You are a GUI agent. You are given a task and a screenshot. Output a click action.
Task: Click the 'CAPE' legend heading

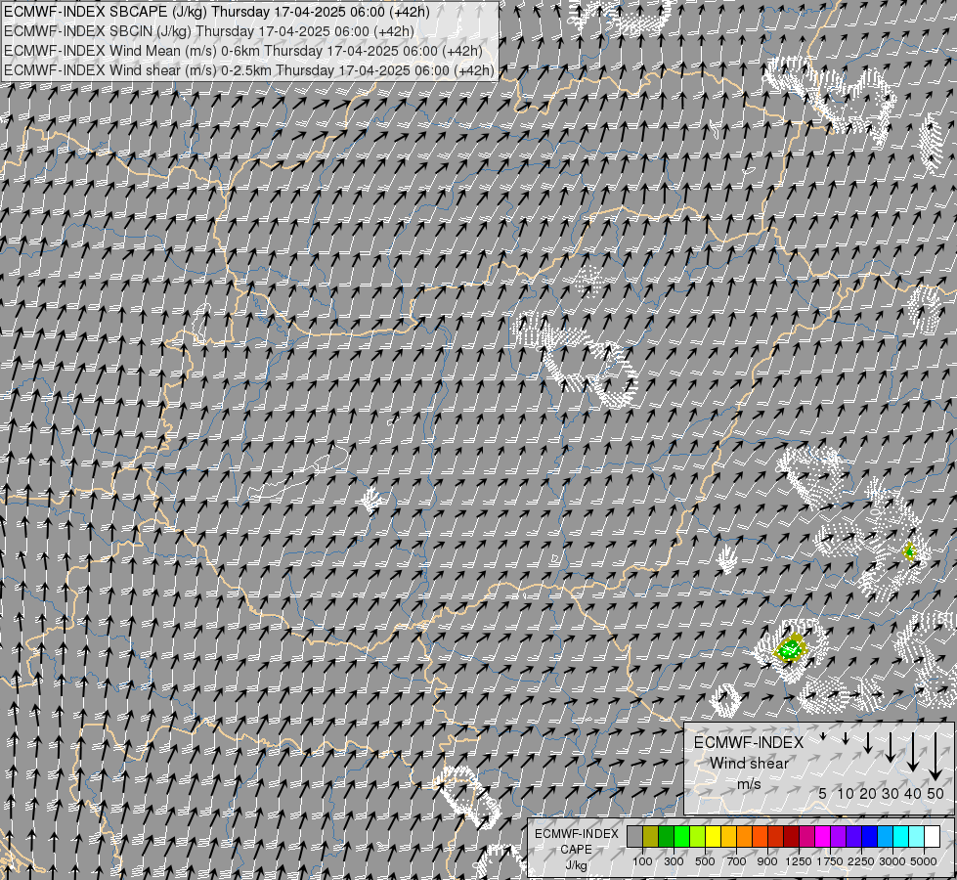pos(576,850)
